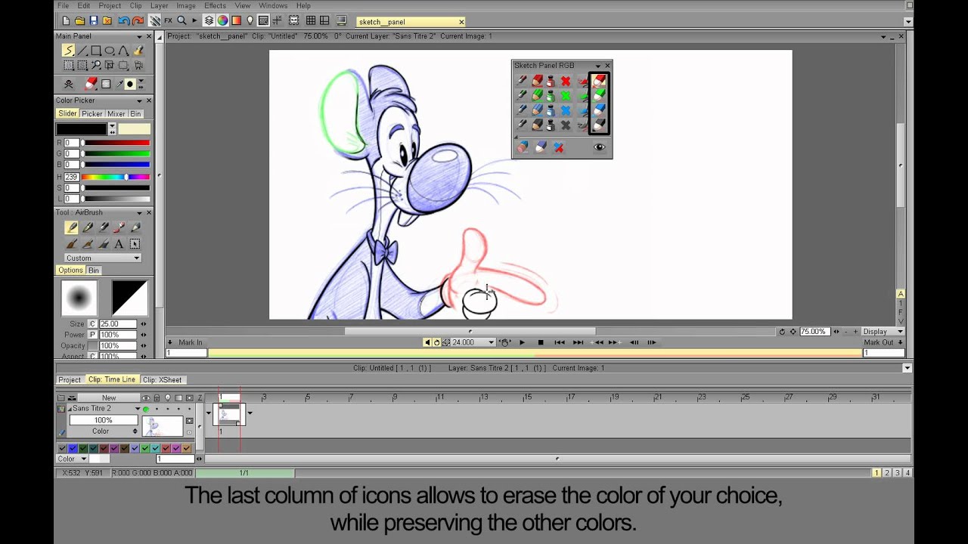Redo action with the red arrow
This screenshot has width=968, height=544.
pos(139,21)
